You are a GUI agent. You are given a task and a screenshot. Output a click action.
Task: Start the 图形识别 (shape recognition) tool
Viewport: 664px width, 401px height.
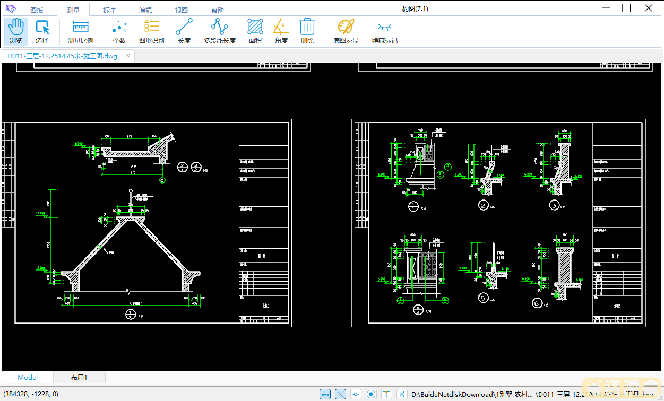tap(152, 31)
